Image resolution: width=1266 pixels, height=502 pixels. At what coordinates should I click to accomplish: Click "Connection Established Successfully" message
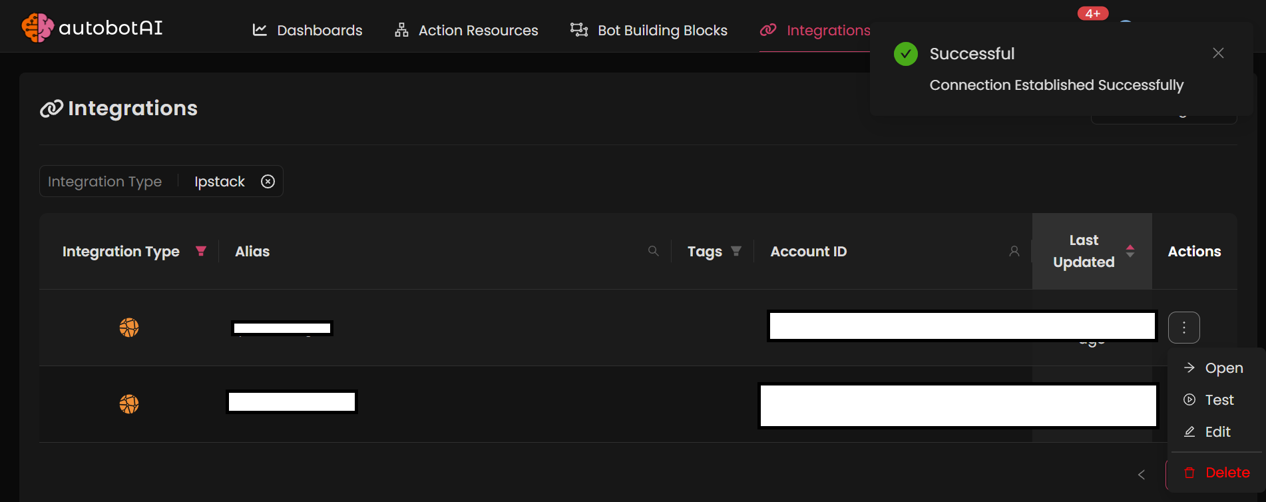pos(1056,85)
